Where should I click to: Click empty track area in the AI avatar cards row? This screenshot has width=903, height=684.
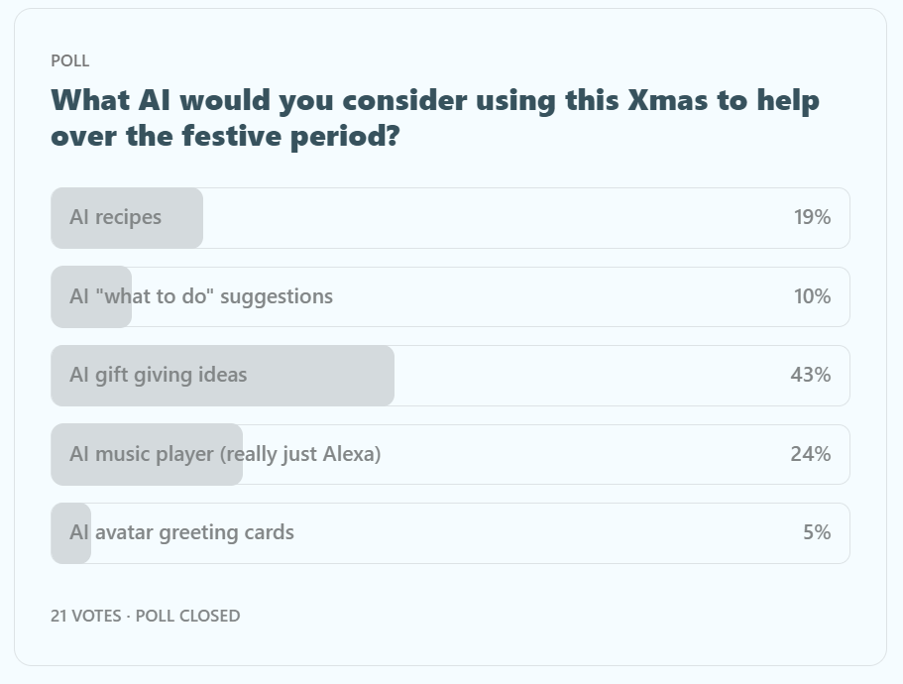coord(545,533)
